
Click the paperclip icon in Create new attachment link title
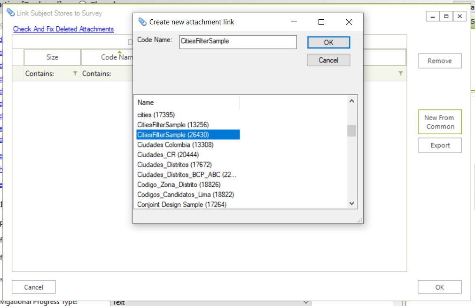(x=142, y=22)
